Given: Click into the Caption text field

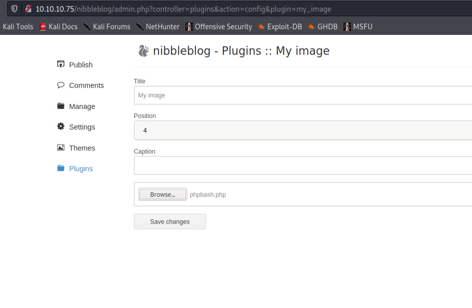Looking at the screenshot, I should [303, 166].
